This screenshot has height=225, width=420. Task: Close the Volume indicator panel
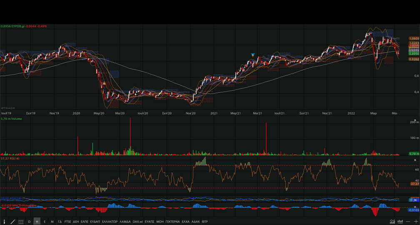(415, 120)
